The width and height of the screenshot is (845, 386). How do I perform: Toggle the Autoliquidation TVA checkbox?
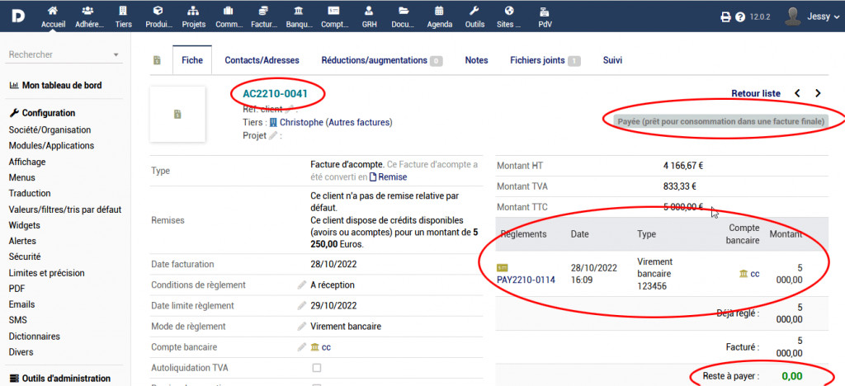pyautogui.click(x=316, y=367)
